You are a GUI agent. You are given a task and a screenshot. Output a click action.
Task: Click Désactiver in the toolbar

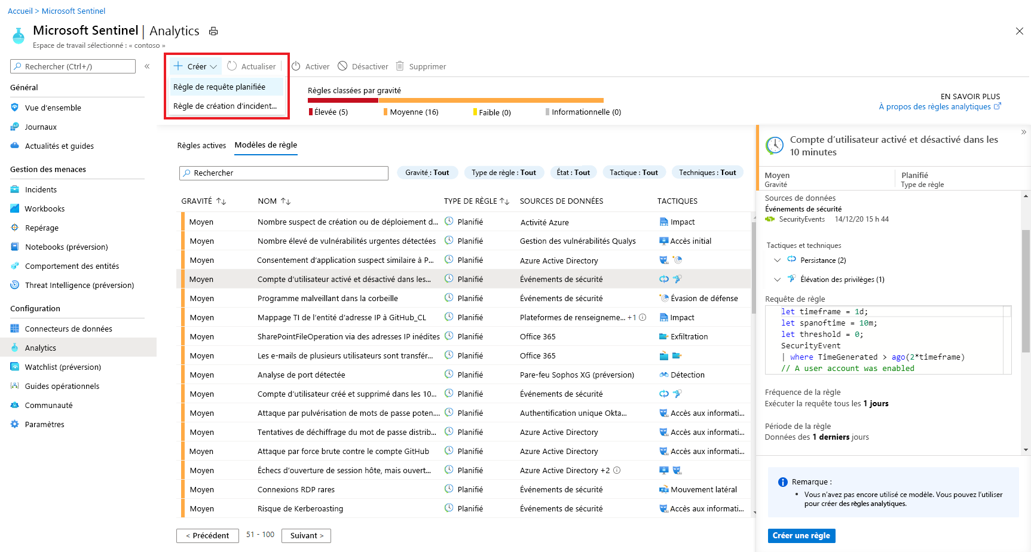363,66
